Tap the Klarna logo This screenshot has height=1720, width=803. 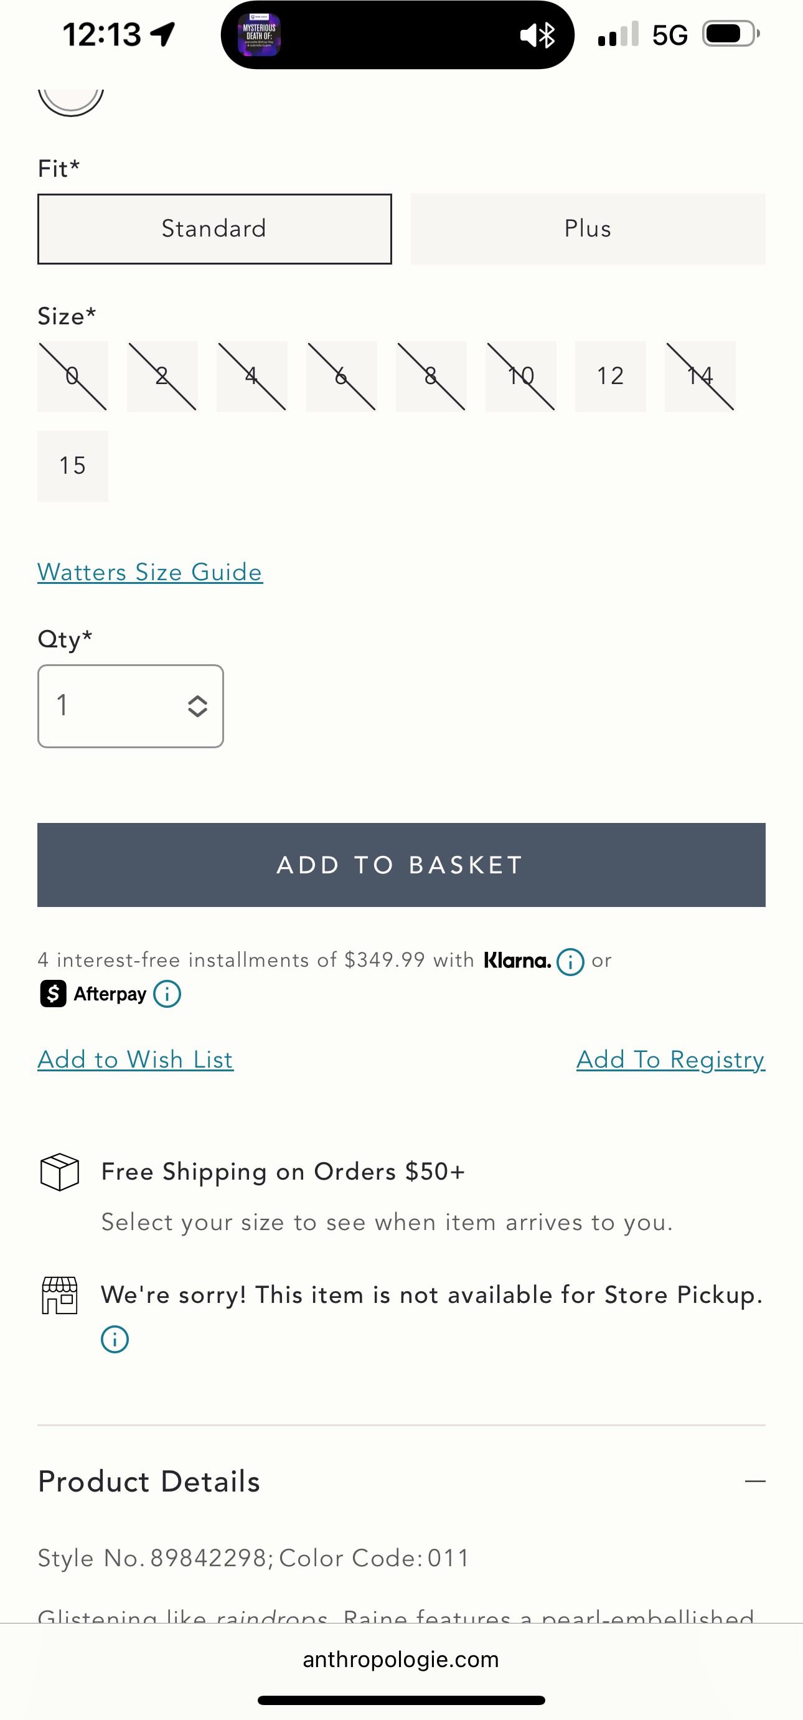(x=517, y=960)
